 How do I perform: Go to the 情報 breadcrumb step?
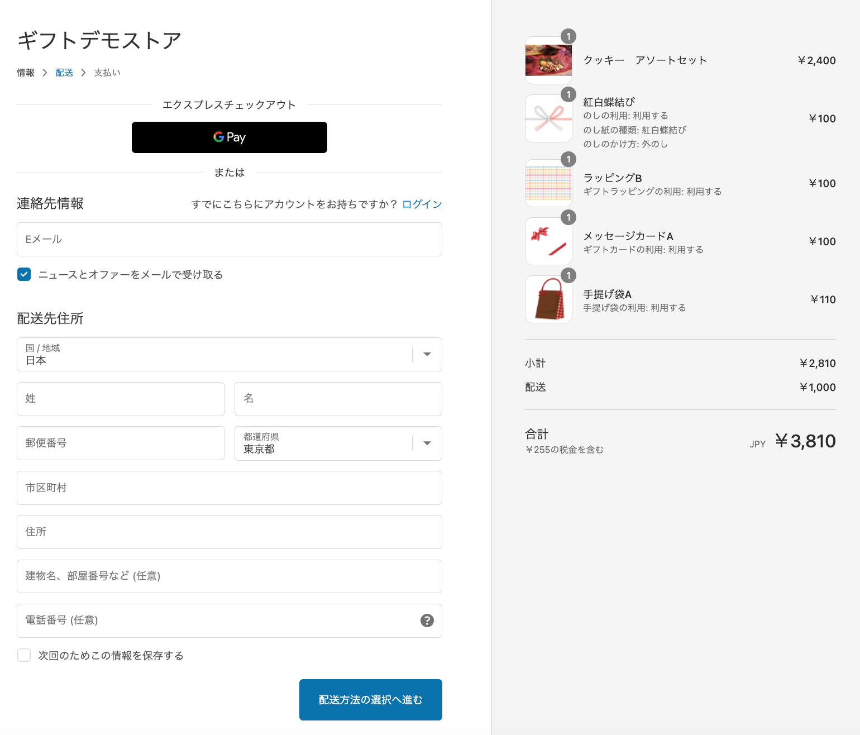coord(26,73)
